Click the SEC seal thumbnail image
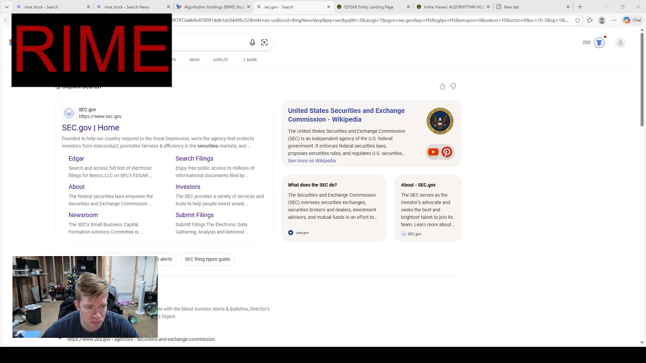 (x=440, y=121)
